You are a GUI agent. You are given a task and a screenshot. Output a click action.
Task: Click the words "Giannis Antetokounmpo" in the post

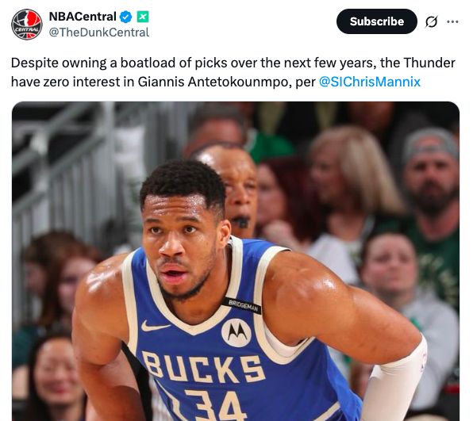214,82
